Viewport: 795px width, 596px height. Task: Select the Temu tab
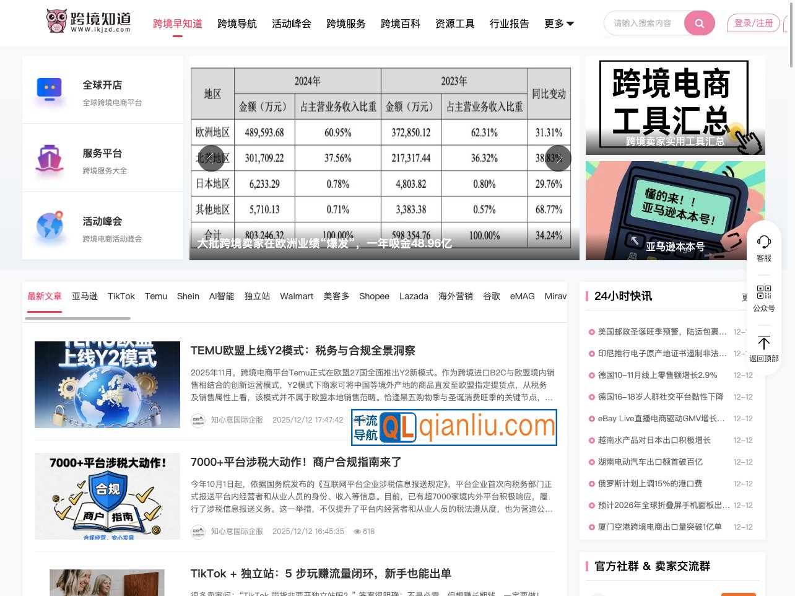pos(155,296)
